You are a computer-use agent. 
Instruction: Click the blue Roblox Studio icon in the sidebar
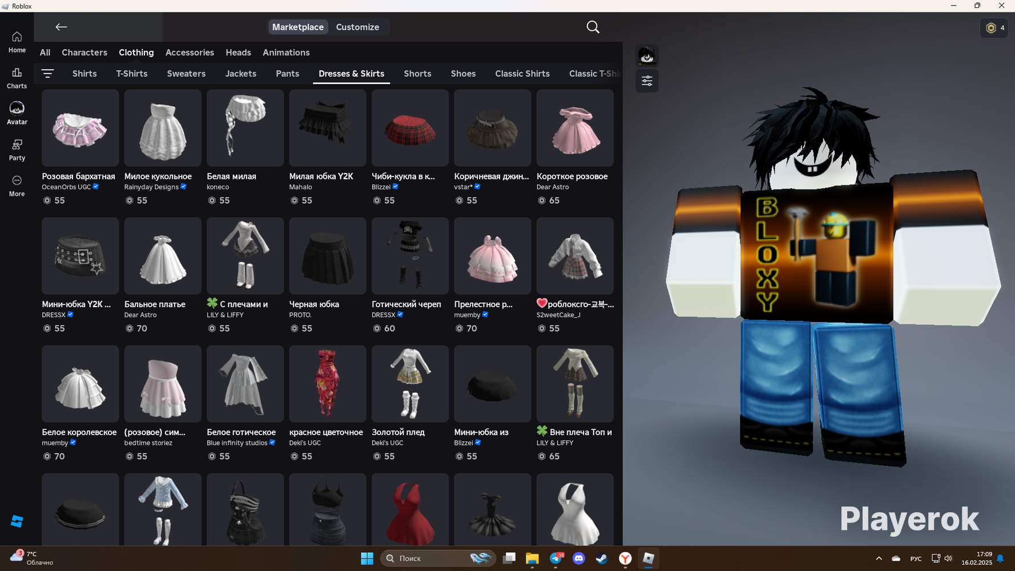[17, 521]
